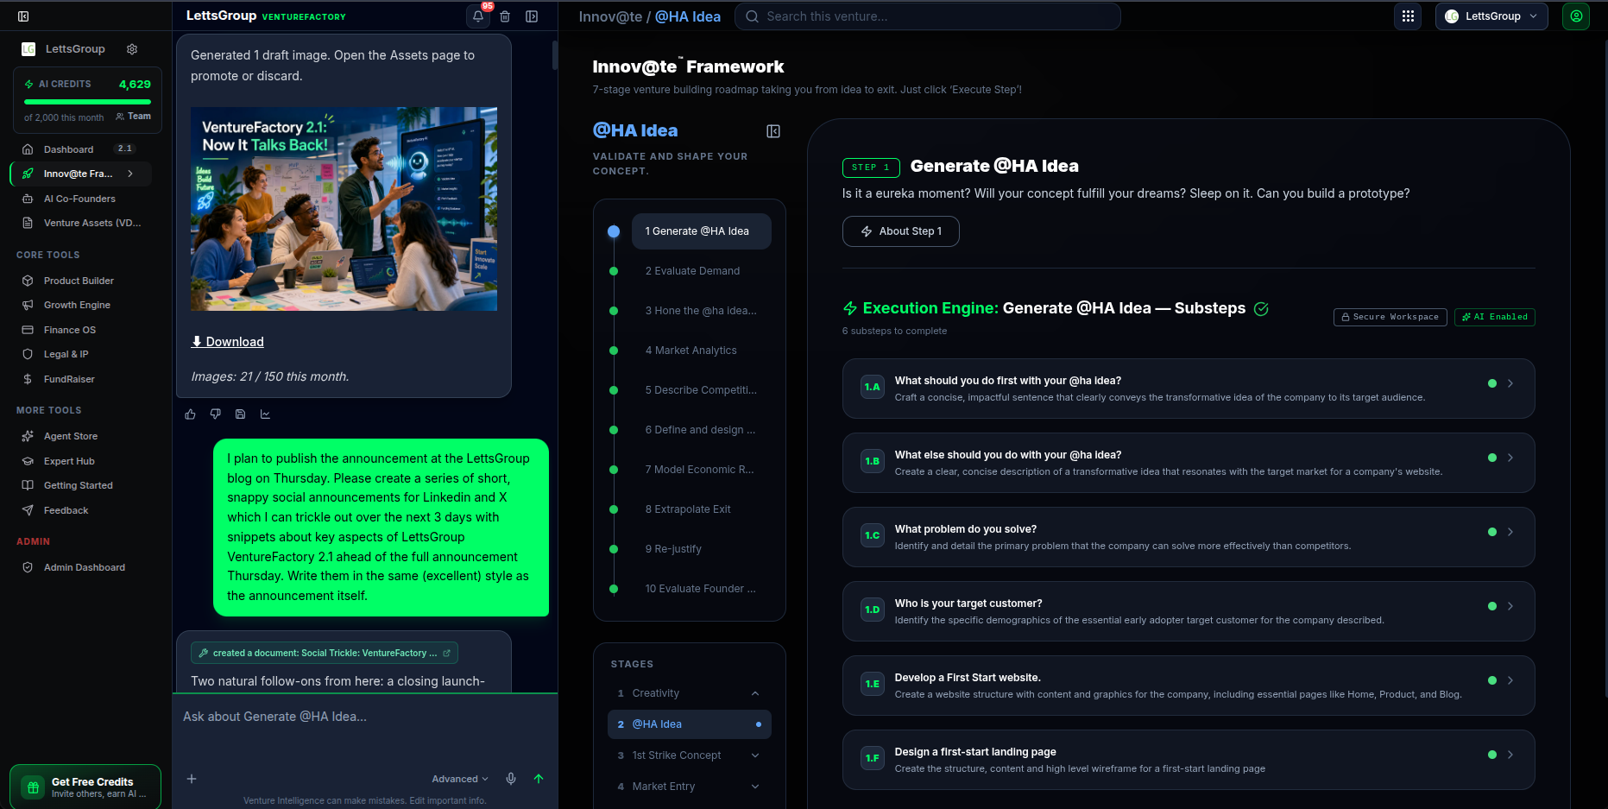
Task: Open the user profile avatar icon
Action: (x=1576, y=16)
